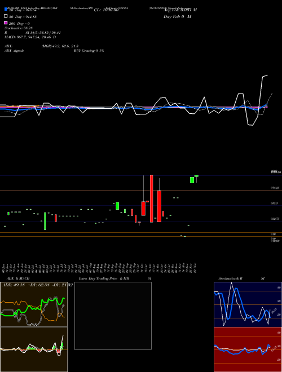Click the 'MACD: 967.7, 947.24, 20.46 D' line
Screen dimensions: 282x372
pos(30,37)
